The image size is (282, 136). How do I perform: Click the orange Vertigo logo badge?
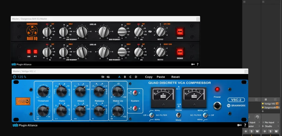[x=23, y=101]
